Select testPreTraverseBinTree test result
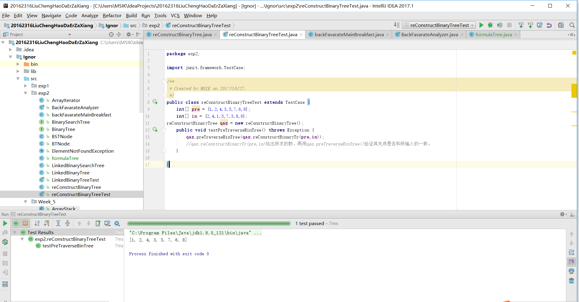This screenshot has width=579, height=302. (x=68, y=246)
